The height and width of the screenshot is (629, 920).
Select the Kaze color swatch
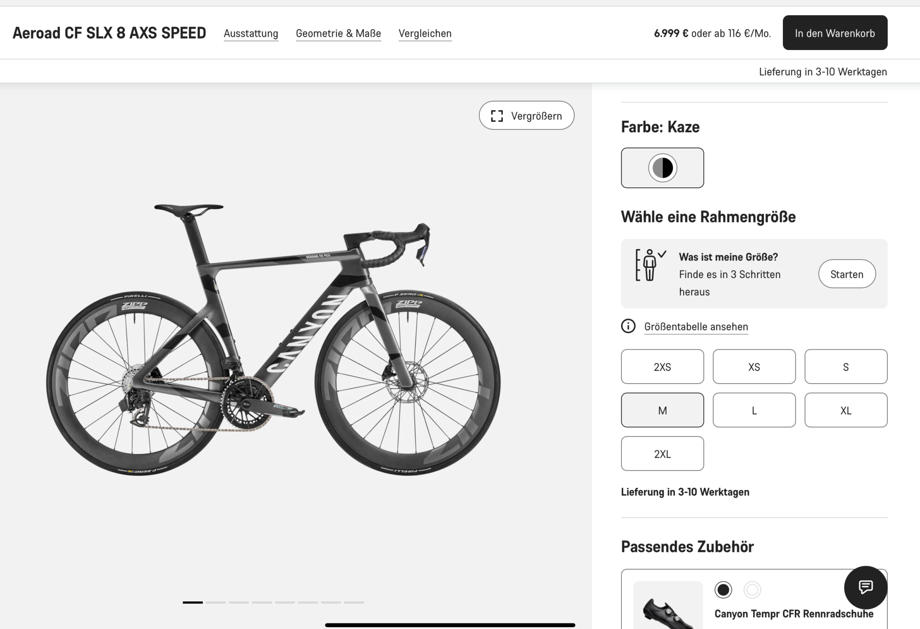point(662,168)
